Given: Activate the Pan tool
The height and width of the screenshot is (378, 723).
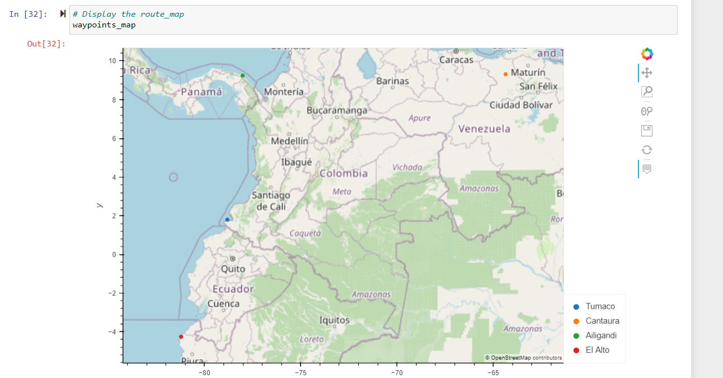Looking at the screenshot, I should pos(647,73).
